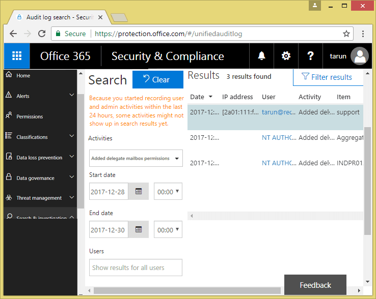Select the Threat management menu item
The height and width of the screenshot is (299, 376).
coord(39,198)
